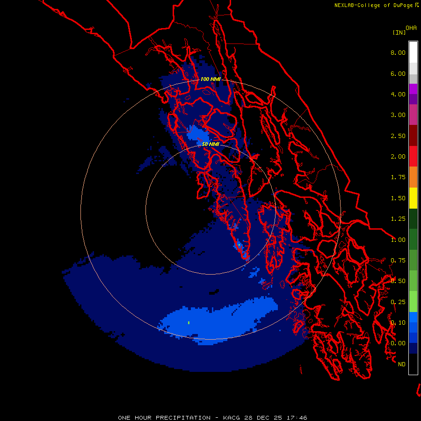Image resolution: width=421 pixels, height=421 pixels.
Task: Click the 8.00 legend value
Action: click(x=398, y=52)
